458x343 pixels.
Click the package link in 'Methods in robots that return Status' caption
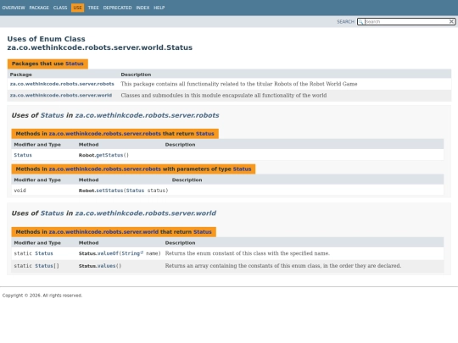click(105, 134)
